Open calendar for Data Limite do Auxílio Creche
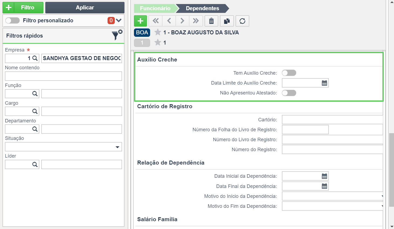Viewport: 394px width, 229px height. pyautogui.click(x=324, y=83)
